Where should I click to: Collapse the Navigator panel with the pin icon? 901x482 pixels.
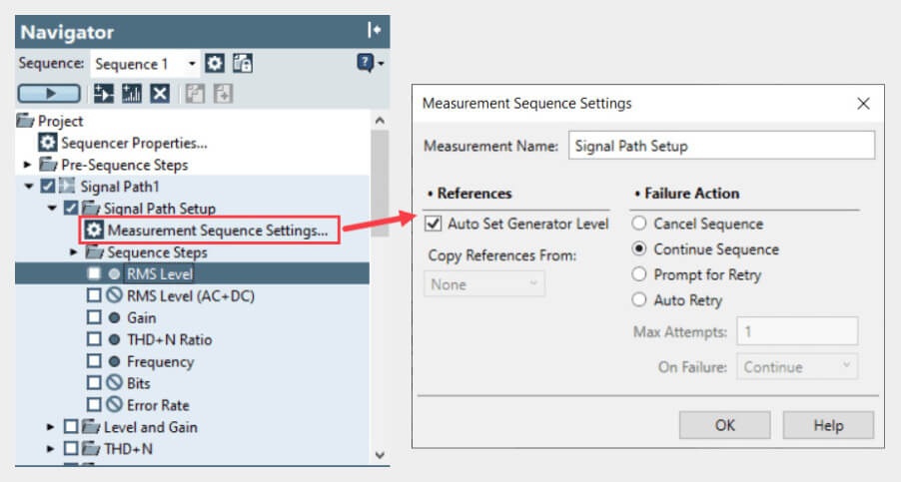pyautogui.click(x=374, y=31)
